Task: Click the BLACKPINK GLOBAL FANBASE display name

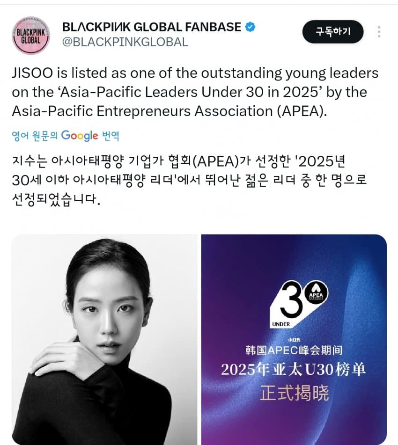Action: [x=152, y=27]
